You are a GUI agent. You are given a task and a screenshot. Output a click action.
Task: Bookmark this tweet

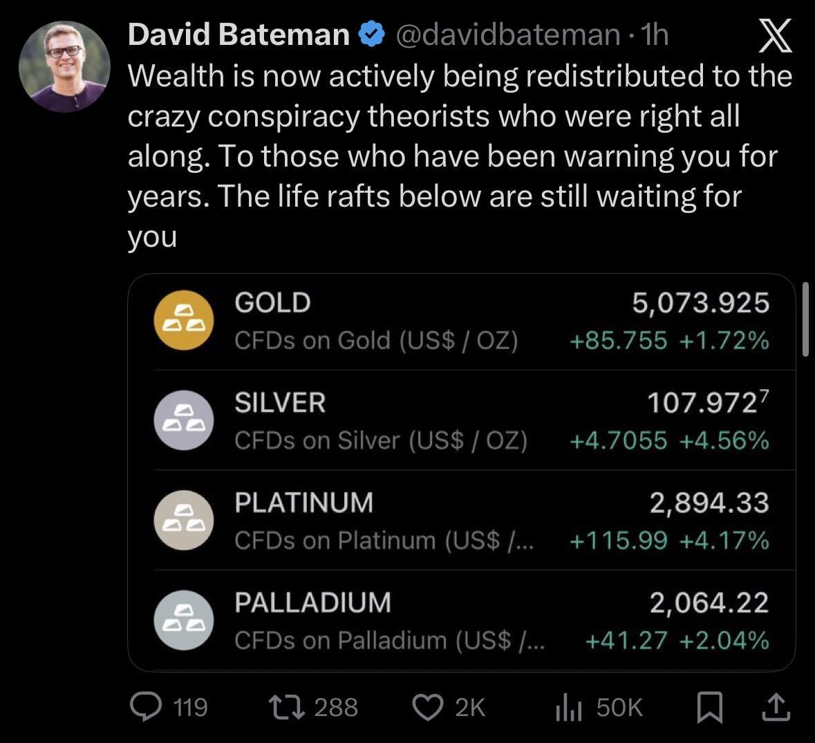[x=709, y=707]
